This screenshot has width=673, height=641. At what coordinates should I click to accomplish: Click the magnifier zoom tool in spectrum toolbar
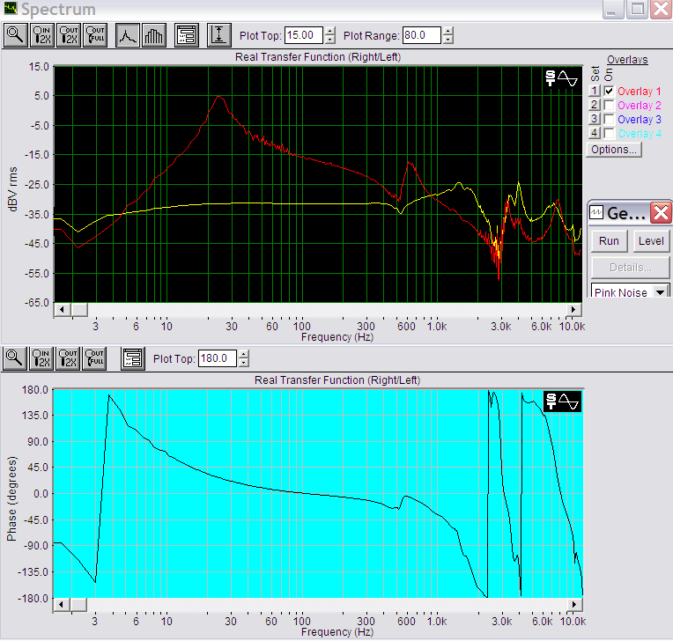point(16,35)
